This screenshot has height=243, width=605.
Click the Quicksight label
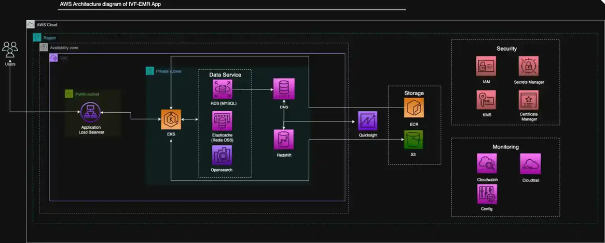click(367, 135)
